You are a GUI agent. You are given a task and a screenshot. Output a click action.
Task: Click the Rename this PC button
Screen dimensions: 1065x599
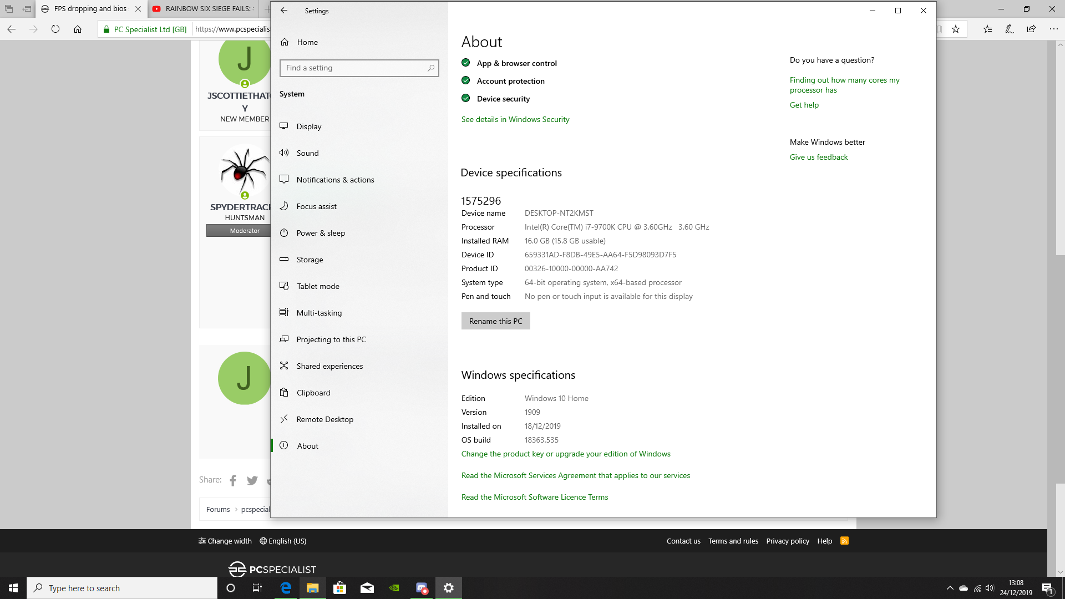(496, 321)
